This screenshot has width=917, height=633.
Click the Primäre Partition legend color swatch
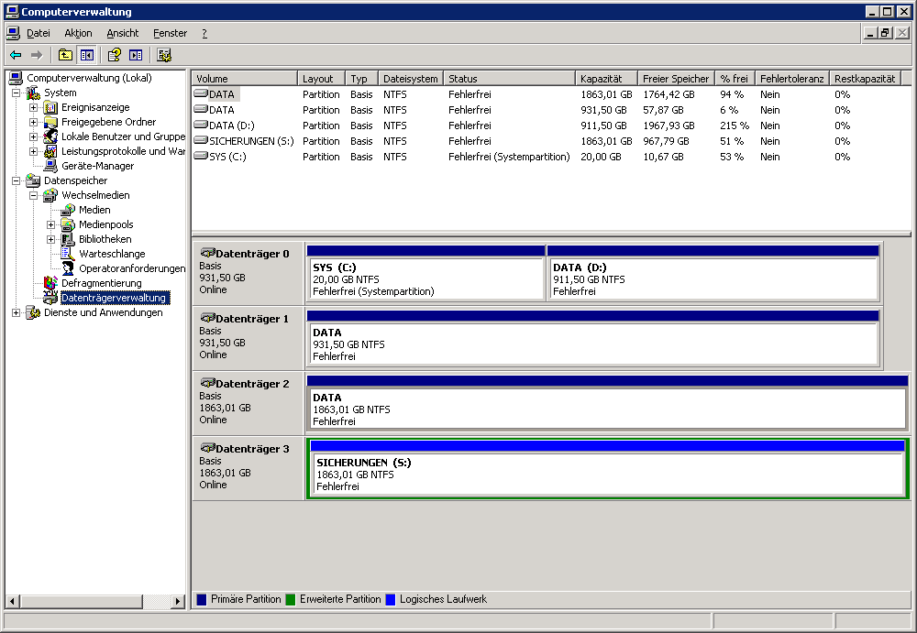click(x=202, y=599)
